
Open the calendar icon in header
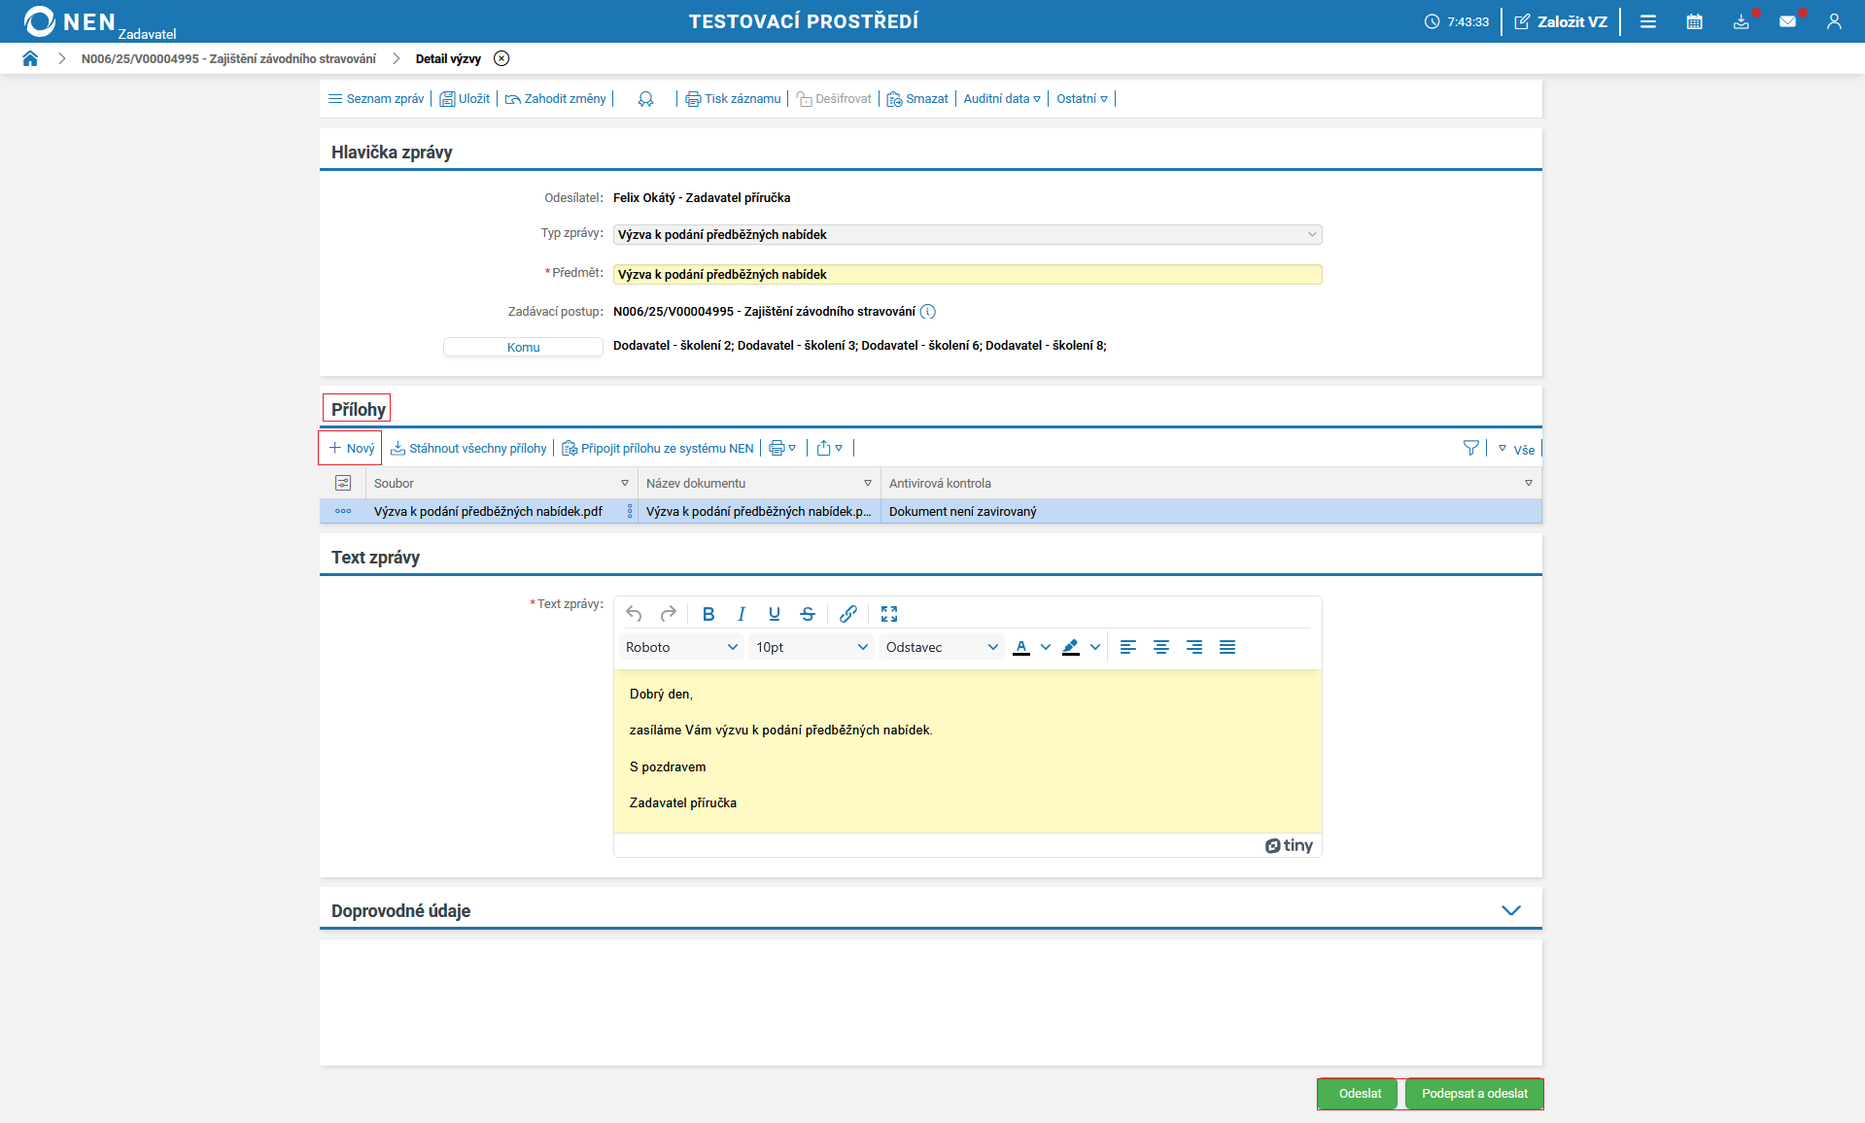coord(1694,21)
